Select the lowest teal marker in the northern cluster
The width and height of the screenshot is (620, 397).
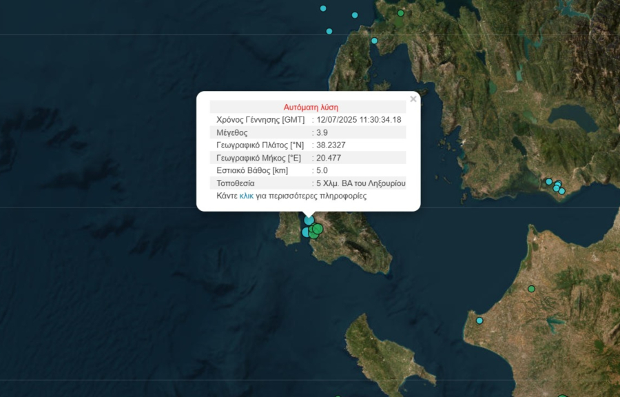tap(375, 41)
